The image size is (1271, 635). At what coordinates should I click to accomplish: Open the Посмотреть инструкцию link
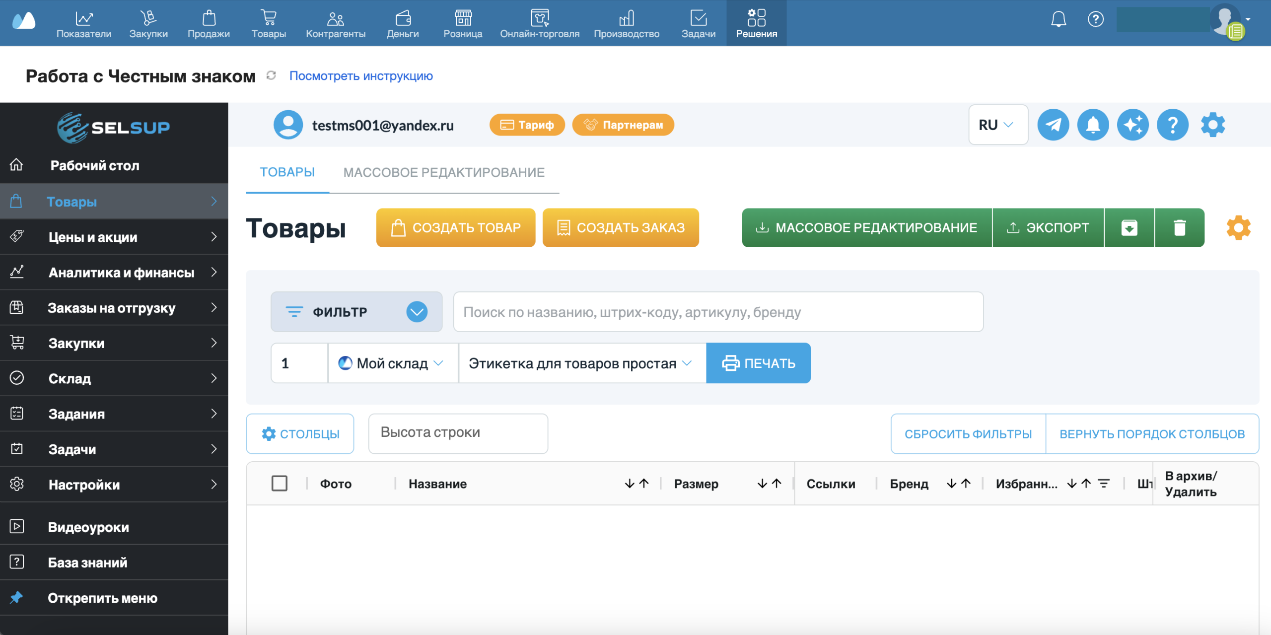(361, 76)
